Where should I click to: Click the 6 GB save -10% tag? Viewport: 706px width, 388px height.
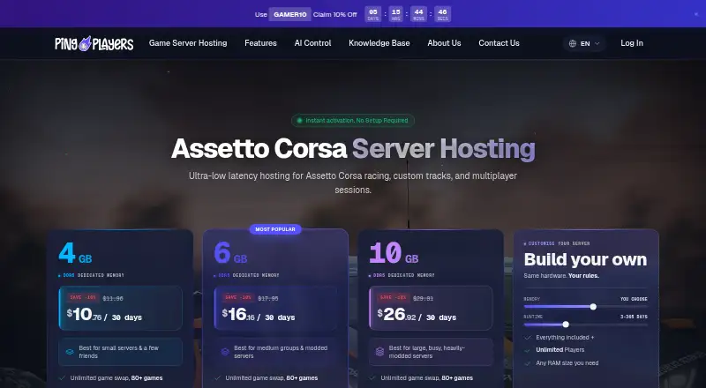tap(238, 298)
